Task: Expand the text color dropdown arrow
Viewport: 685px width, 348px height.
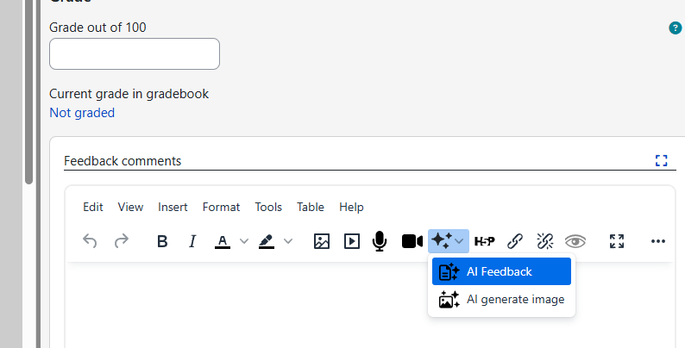Action: (244, 241)
